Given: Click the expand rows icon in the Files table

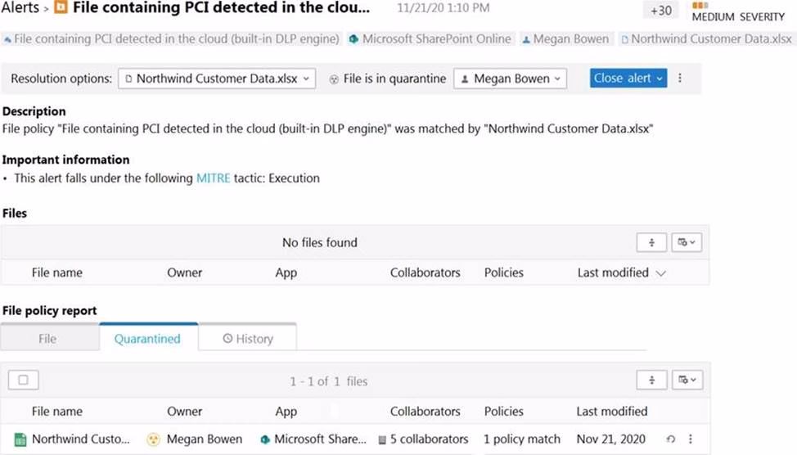Looking at the screenshot, I should click(652, 242).
